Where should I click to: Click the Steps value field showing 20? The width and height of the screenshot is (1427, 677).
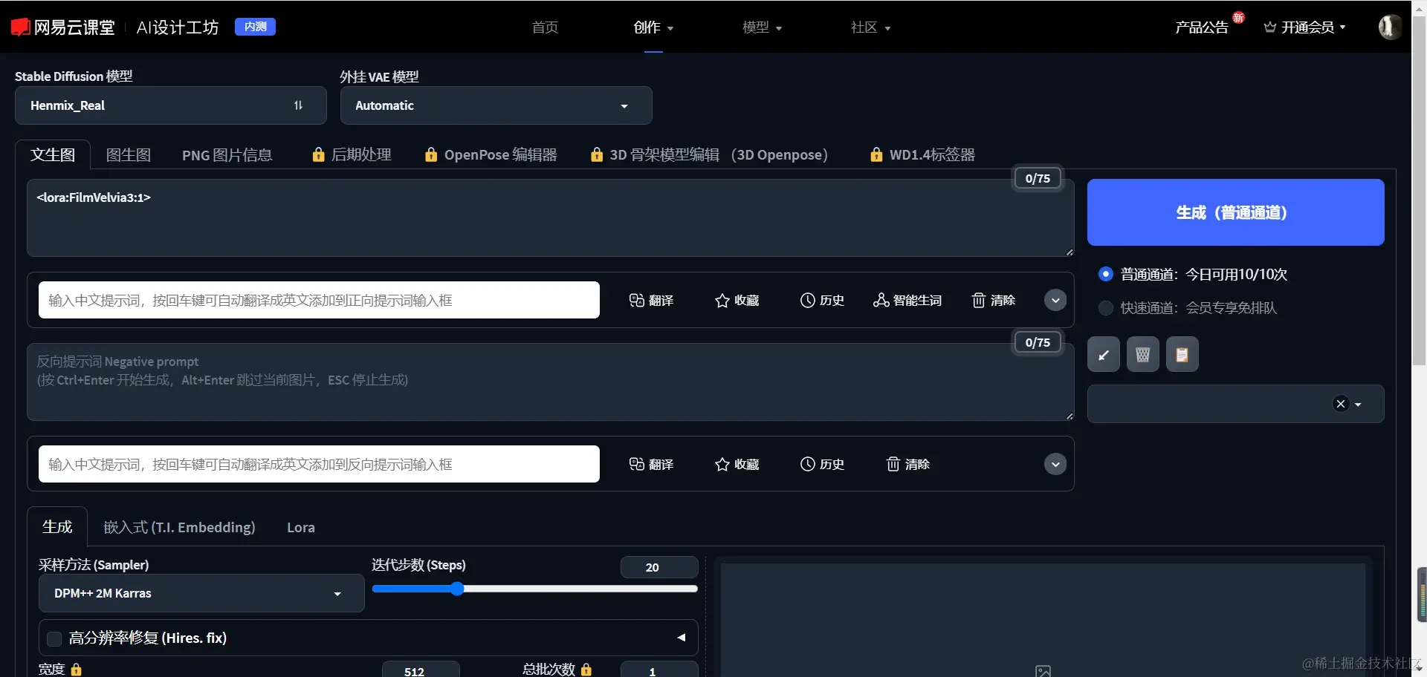pyautogui.click(x=659, y=567)
